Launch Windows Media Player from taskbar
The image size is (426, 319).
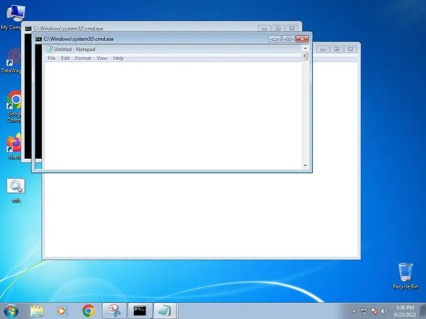click(x=62, y=311)
